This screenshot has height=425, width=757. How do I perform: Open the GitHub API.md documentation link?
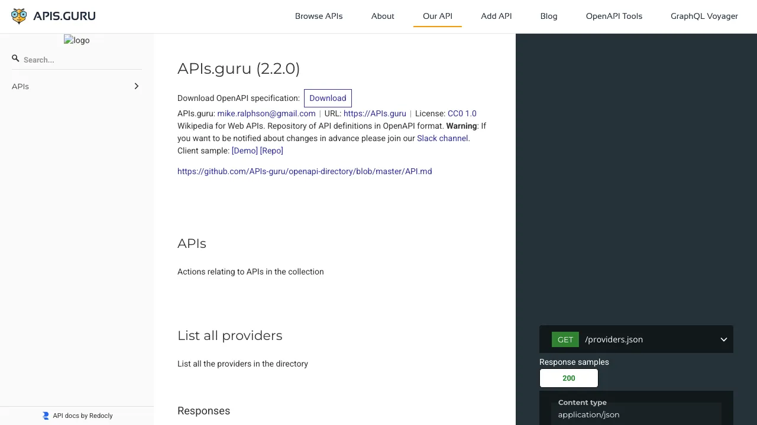click(x=305, y=171)
